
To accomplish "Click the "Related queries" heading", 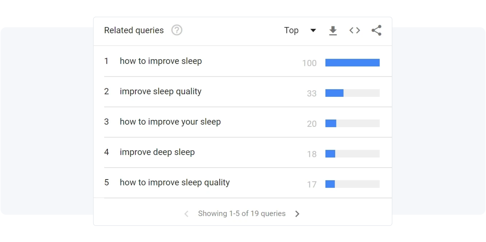I will (x=134, y=30).
